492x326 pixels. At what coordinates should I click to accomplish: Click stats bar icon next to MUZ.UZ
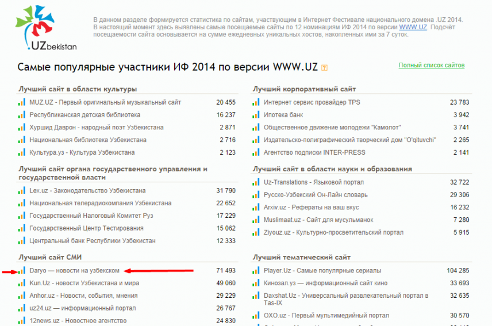pyautogui.click(x=22, y=102)
